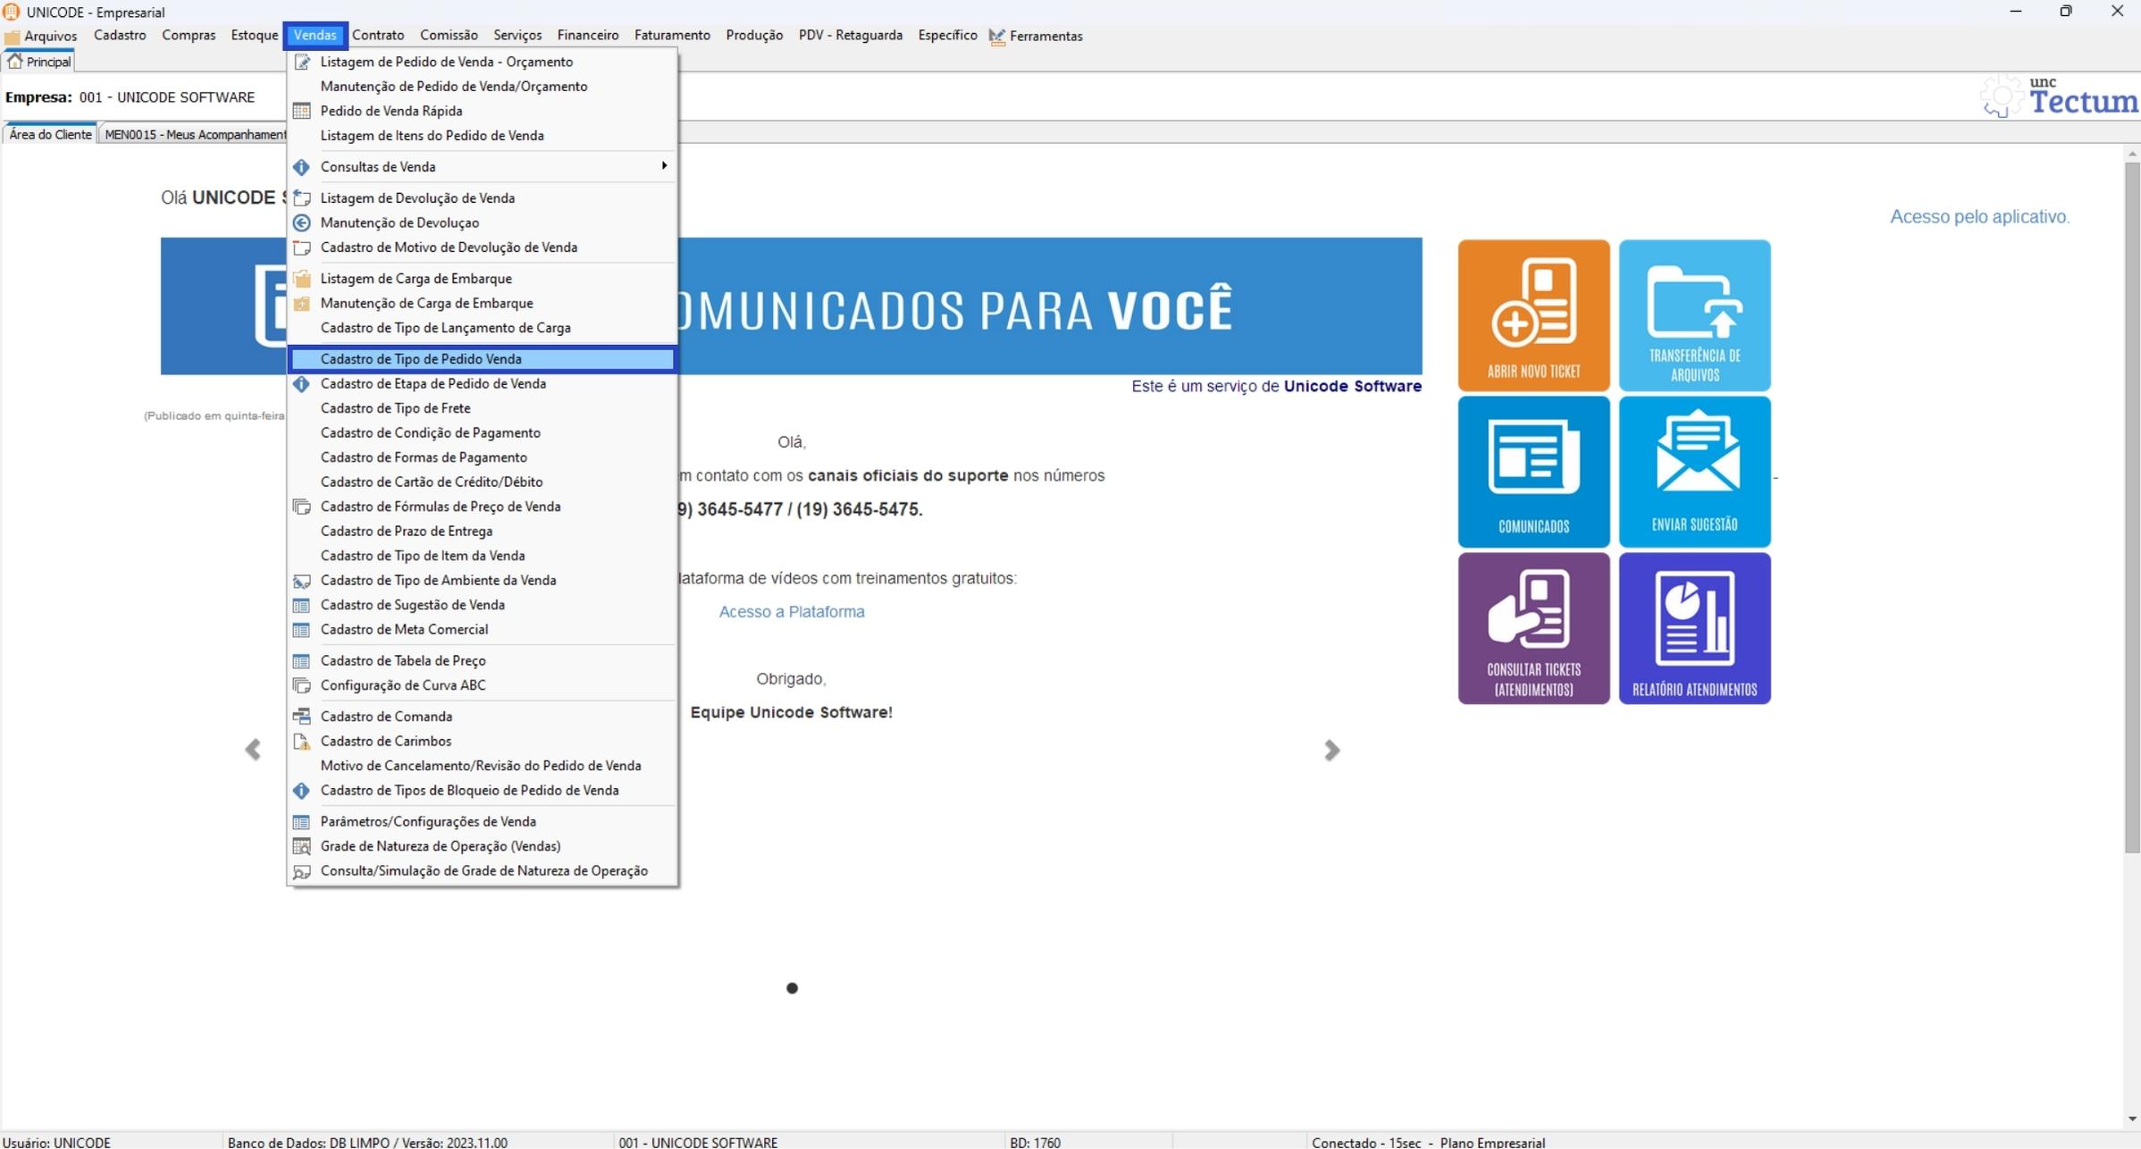The image size is (2141, 1149).
Task: Select Cadastro de Tipo de Pedido Venda
Action: pyautogui.click(x=421, y=359)
